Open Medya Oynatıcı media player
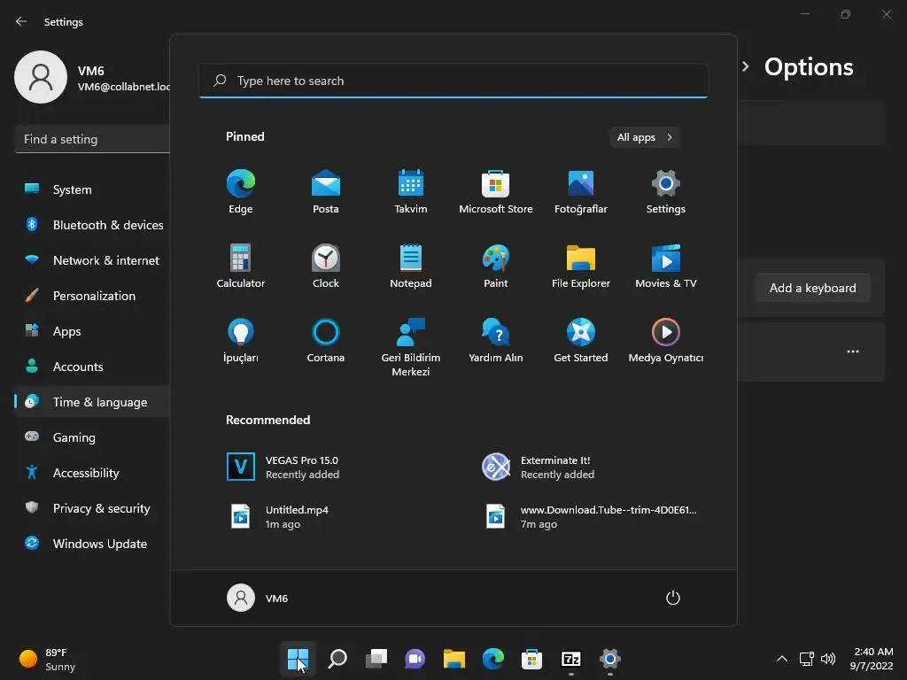Screen dimensions: 907x680 coord(666,341)
